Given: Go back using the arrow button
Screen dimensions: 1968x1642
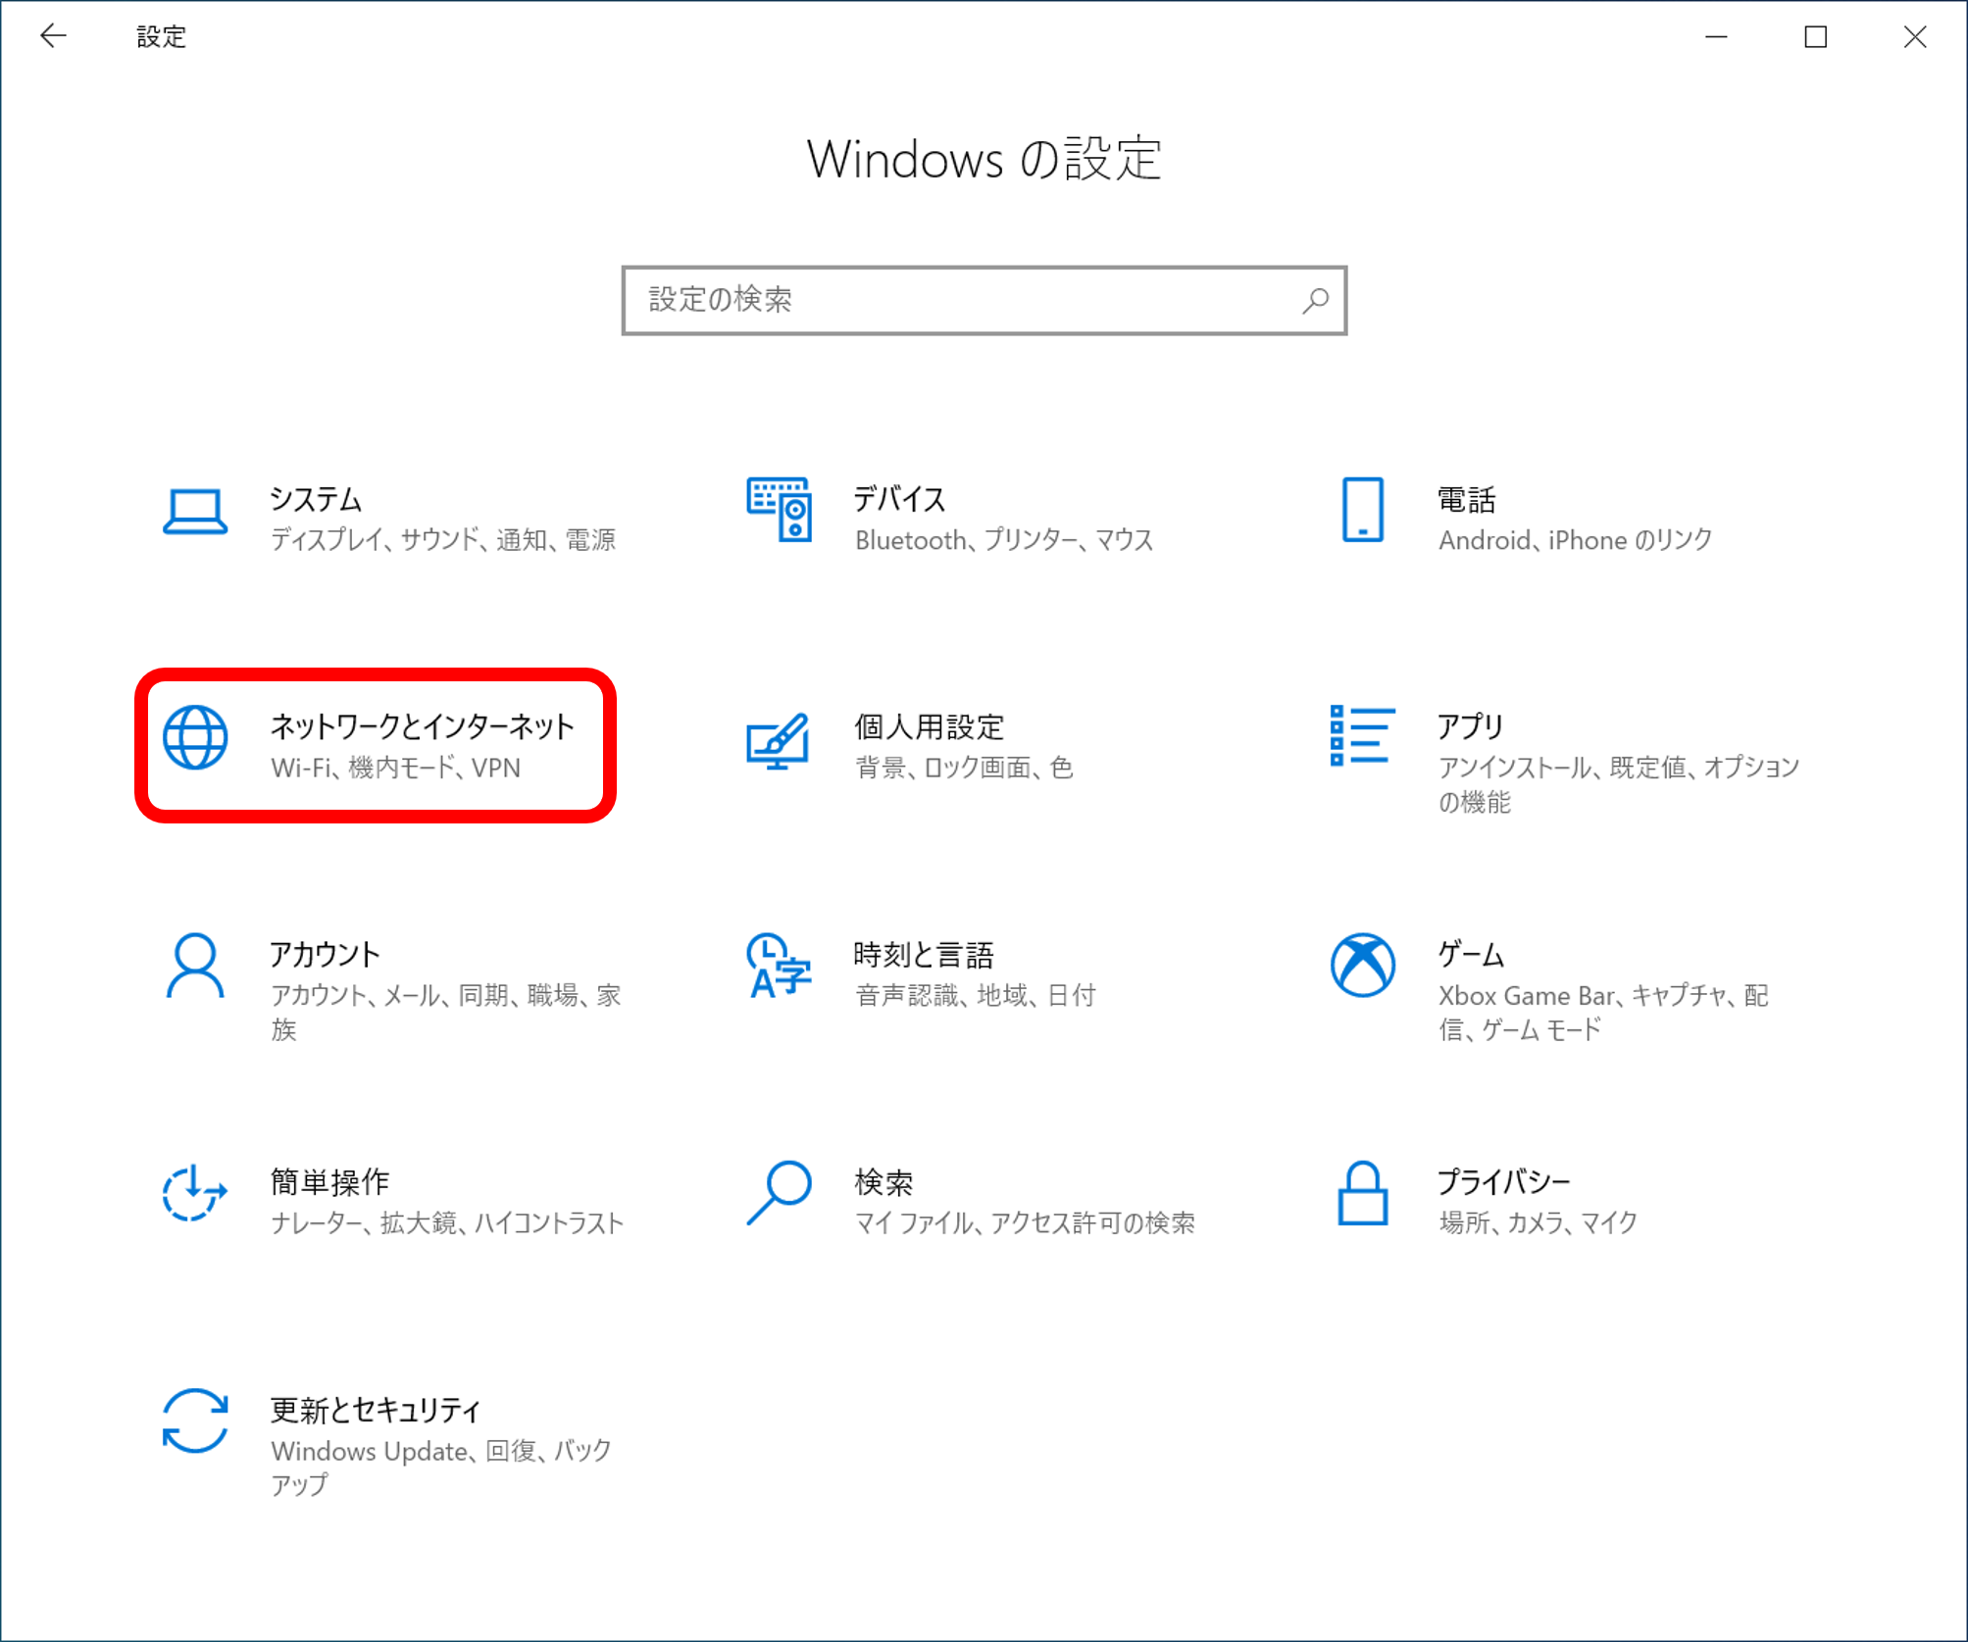Looking at the screenshot, I should pos(53,36).
